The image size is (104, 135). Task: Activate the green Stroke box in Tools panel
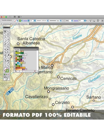coord(7,71)
